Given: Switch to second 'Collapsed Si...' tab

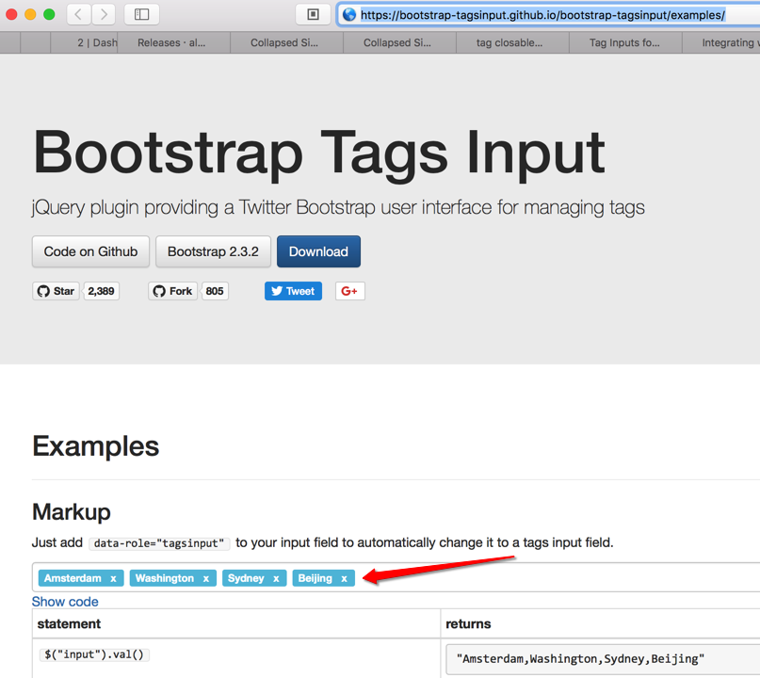Looking at the screenshot, I should 399,42.
